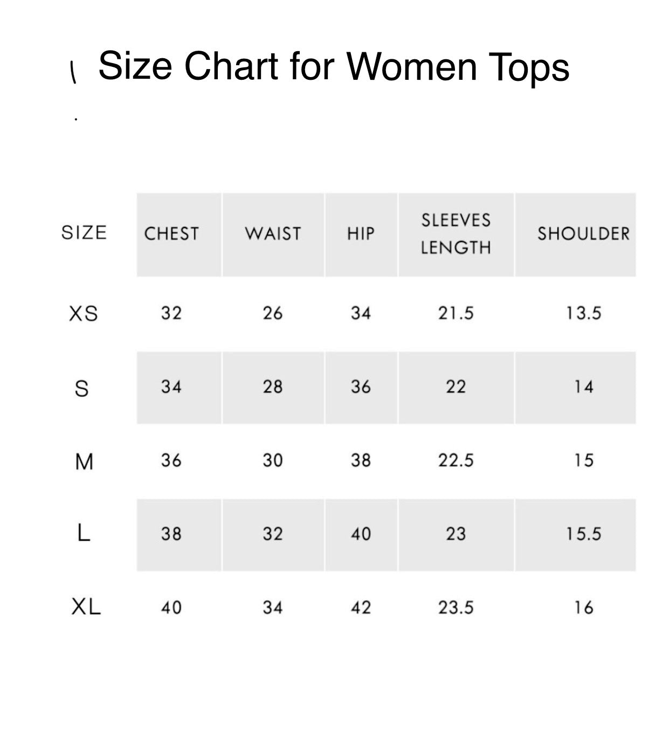Viewport: 669px width, 751px height.
Task: Click the M waist value 30
Action: tap(273, 460)
